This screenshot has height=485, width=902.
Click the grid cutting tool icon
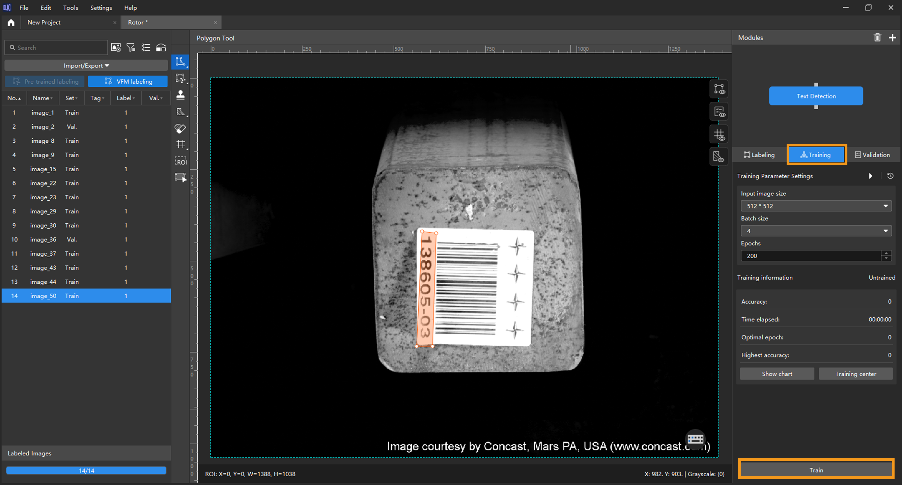coord(180,144)
